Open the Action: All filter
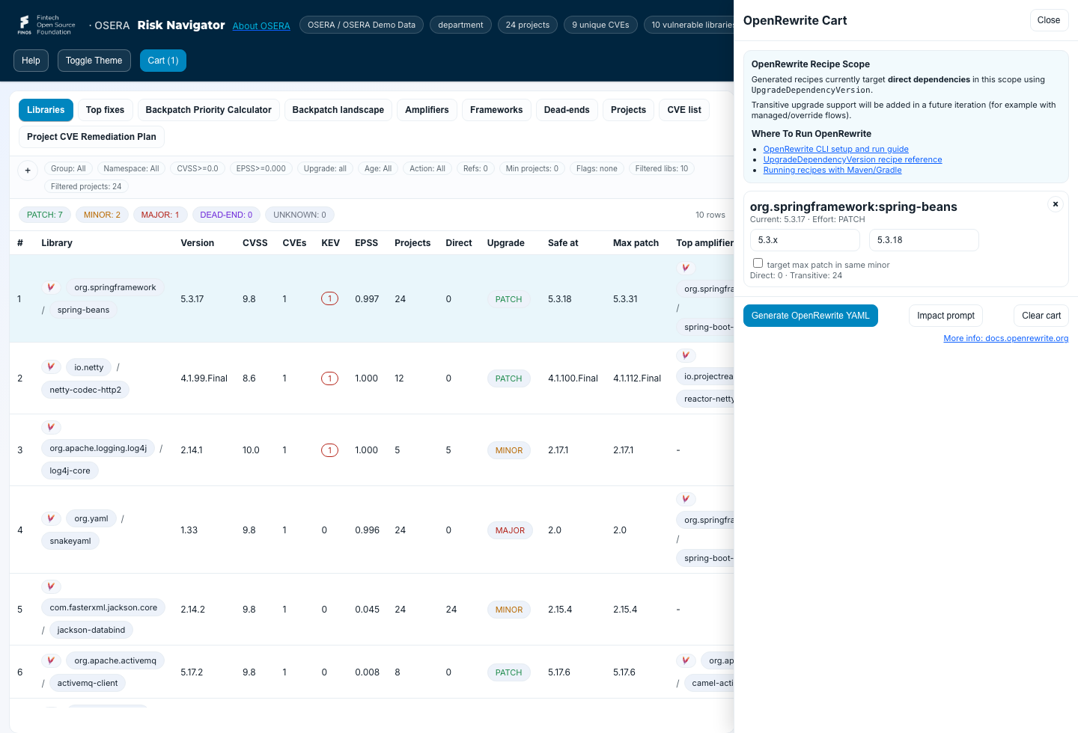This screenshot has height=733, width=1078. 427,168
